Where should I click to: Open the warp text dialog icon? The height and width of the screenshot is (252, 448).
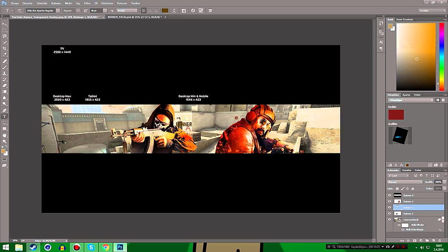pos(174,11)
